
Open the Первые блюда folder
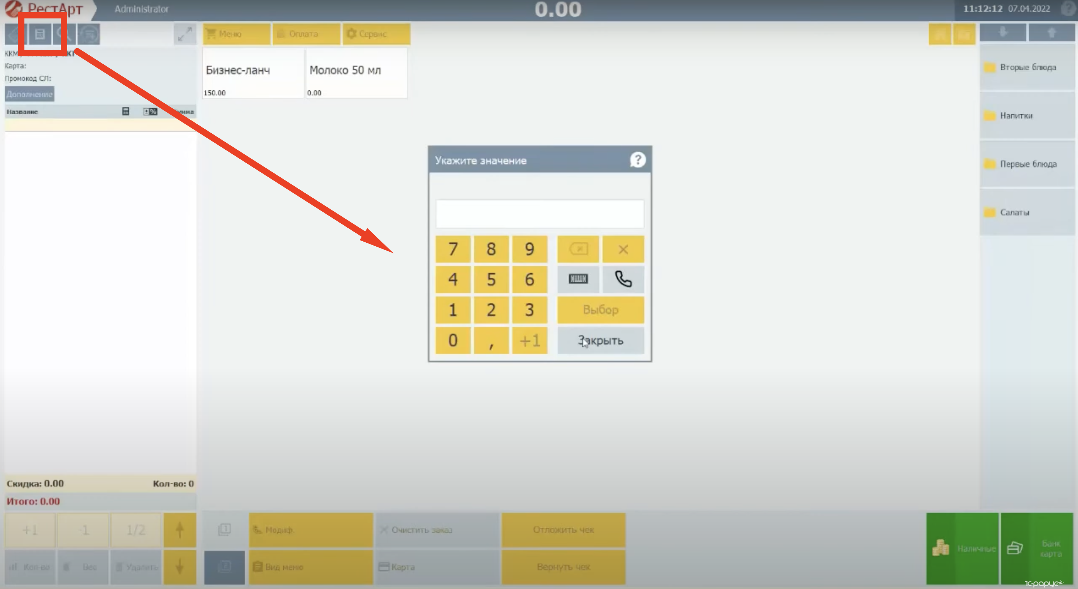(x=1027, y=164)
